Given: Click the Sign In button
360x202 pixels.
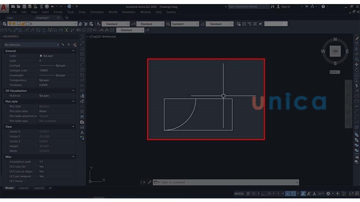Looking at the screenshot, I should (284, 7).
